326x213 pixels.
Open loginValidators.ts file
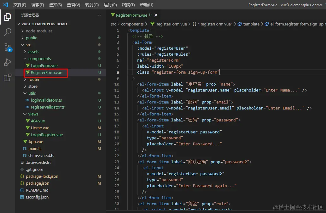tap(46, 100)
